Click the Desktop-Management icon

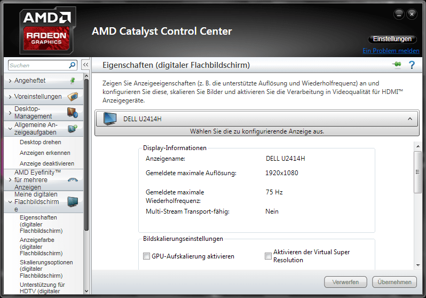73,112
